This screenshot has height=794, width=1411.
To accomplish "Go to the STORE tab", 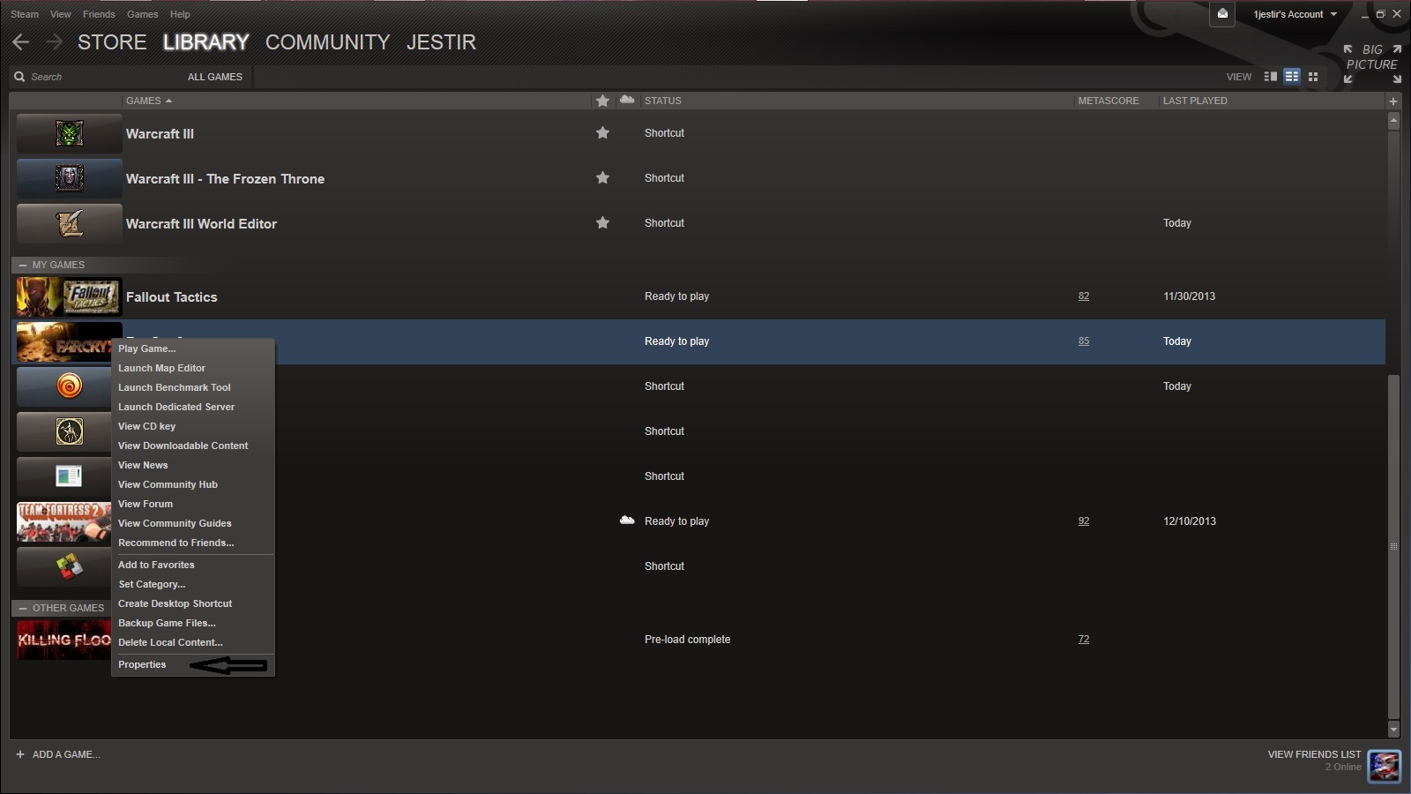I will coord(112,42).
